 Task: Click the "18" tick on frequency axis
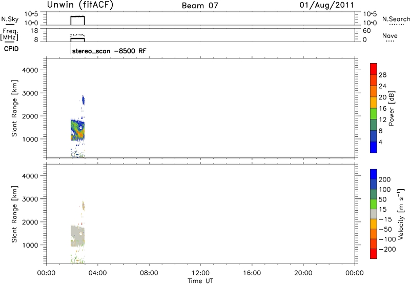[x=34, y=31]
